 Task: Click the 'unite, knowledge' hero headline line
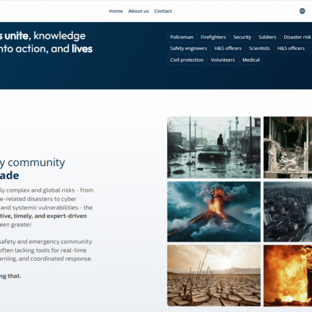[45, 36]
